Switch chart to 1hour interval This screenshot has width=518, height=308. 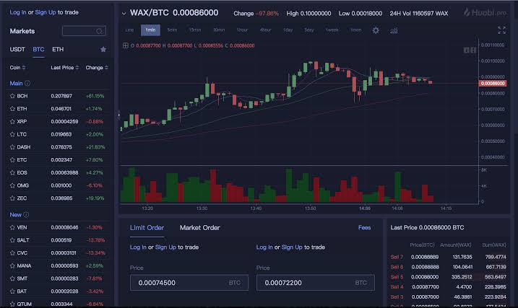(x=242, y=30)
